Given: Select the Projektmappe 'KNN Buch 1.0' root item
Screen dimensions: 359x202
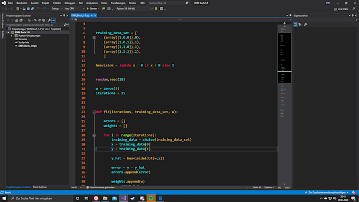Looking at the screenshot, I should pos(36,29).
